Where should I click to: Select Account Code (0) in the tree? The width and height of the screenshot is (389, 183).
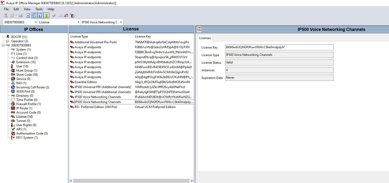coord(28,112)
